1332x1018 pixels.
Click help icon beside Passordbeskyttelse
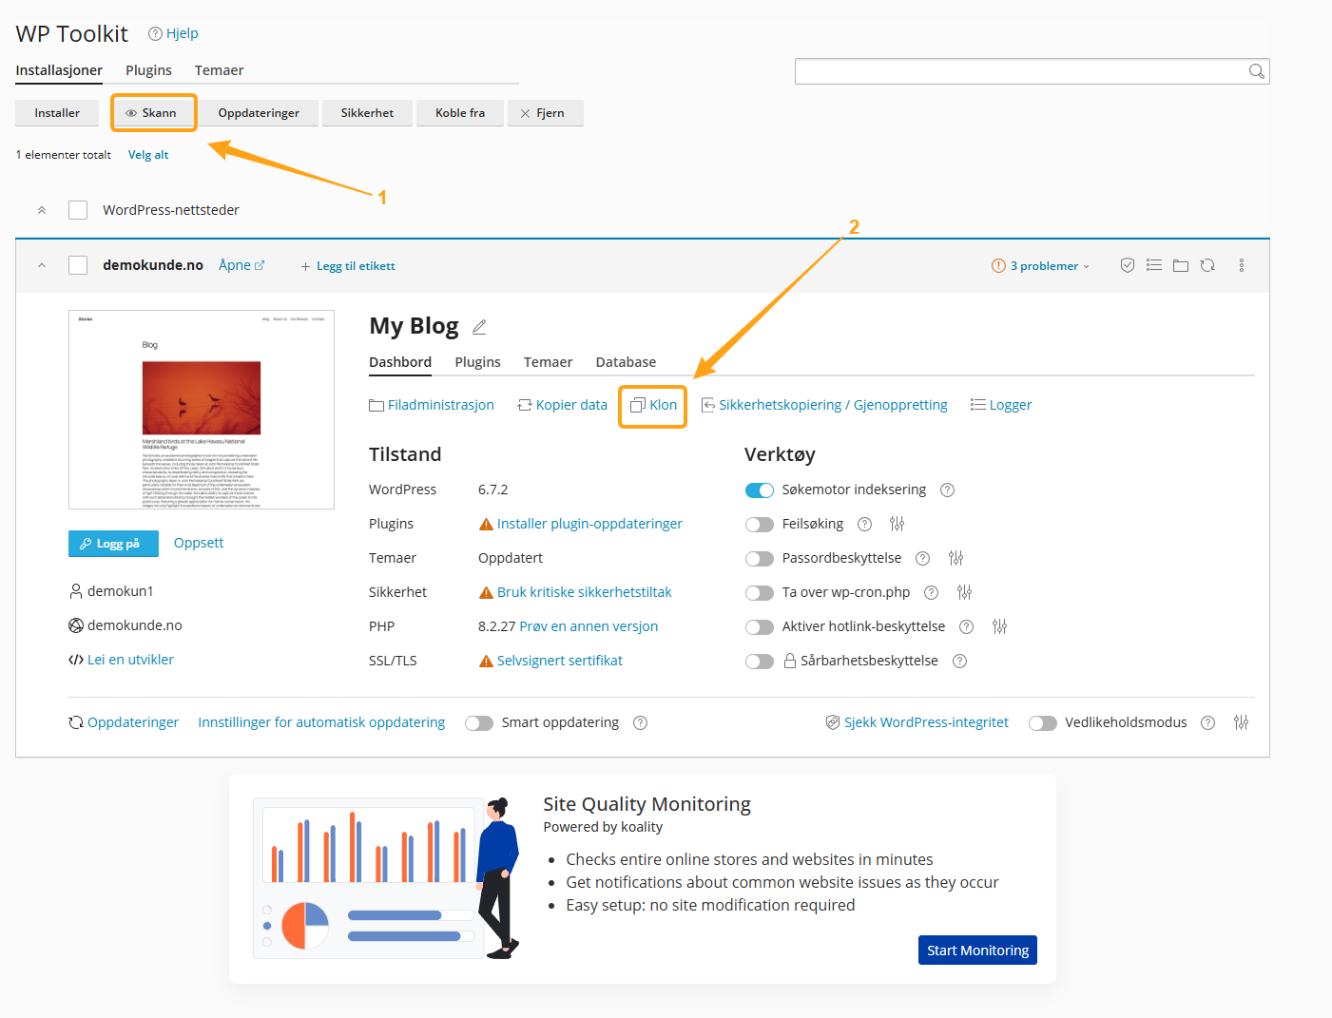(x=922, y=558)
